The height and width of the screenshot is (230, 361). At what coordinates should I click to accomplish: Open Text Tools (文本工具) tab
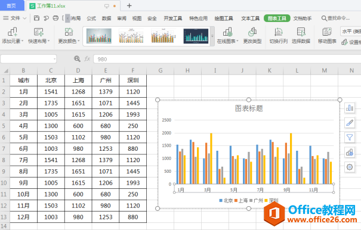pos(250,18)
